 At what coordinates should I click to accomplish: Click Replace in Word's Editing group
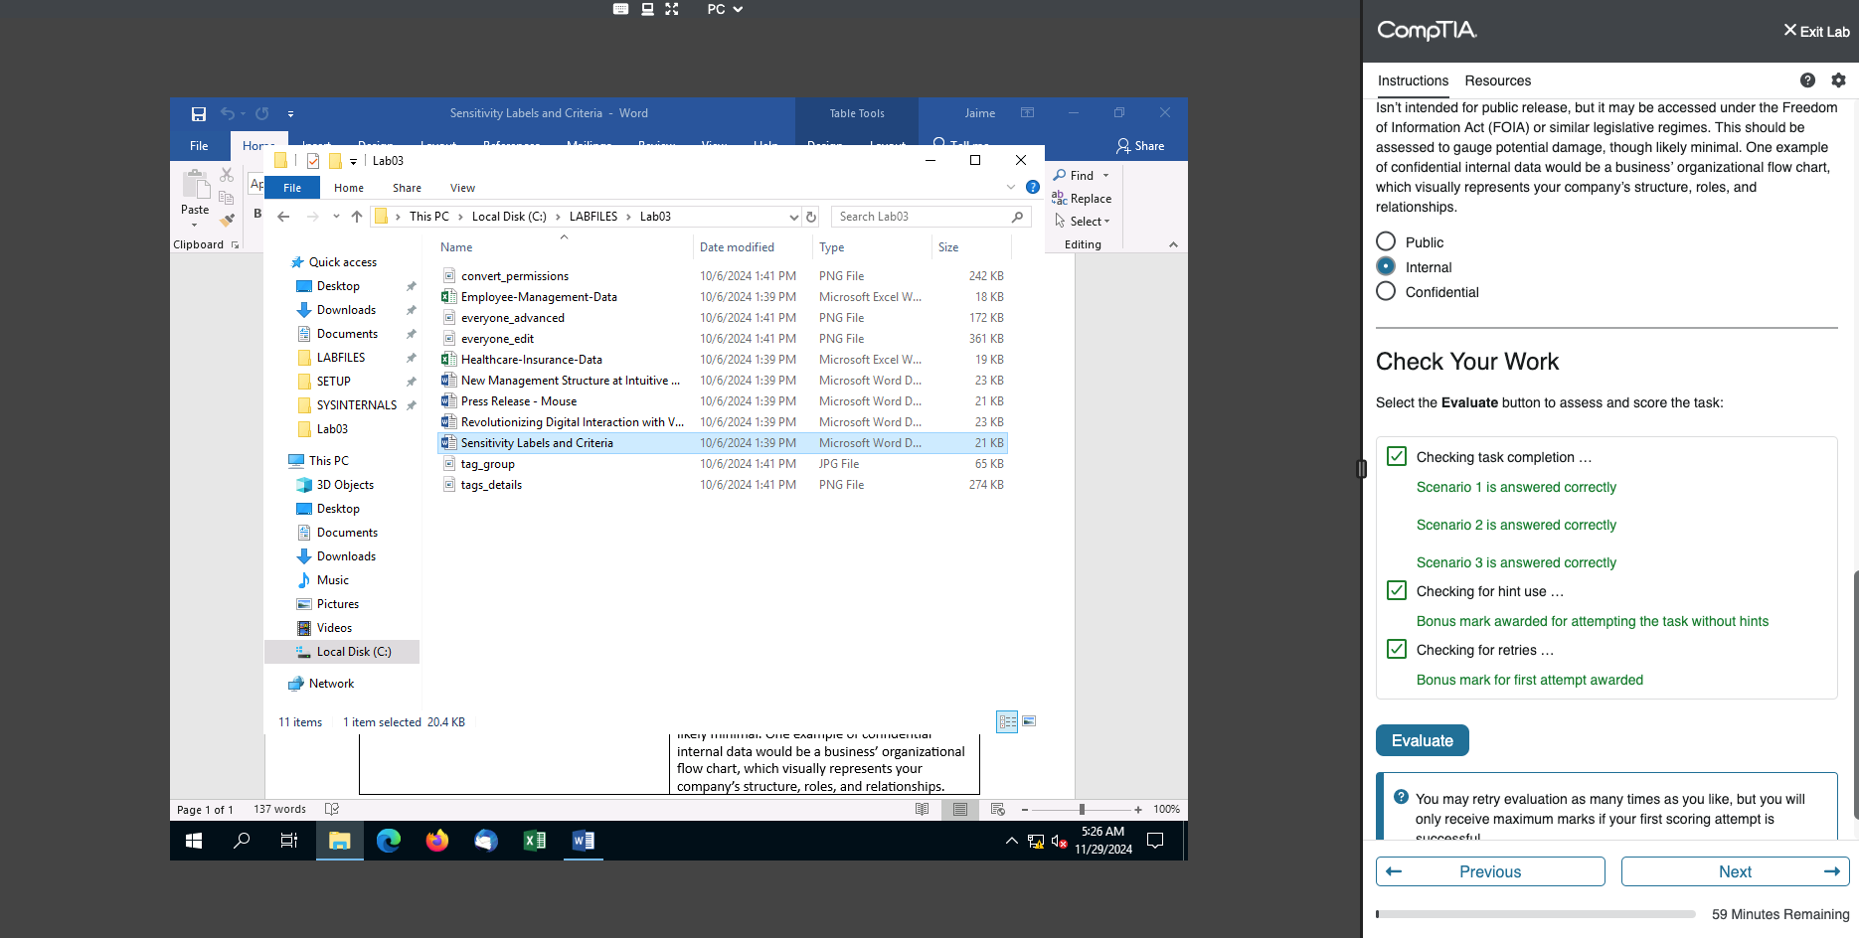tap(1082, 199)
